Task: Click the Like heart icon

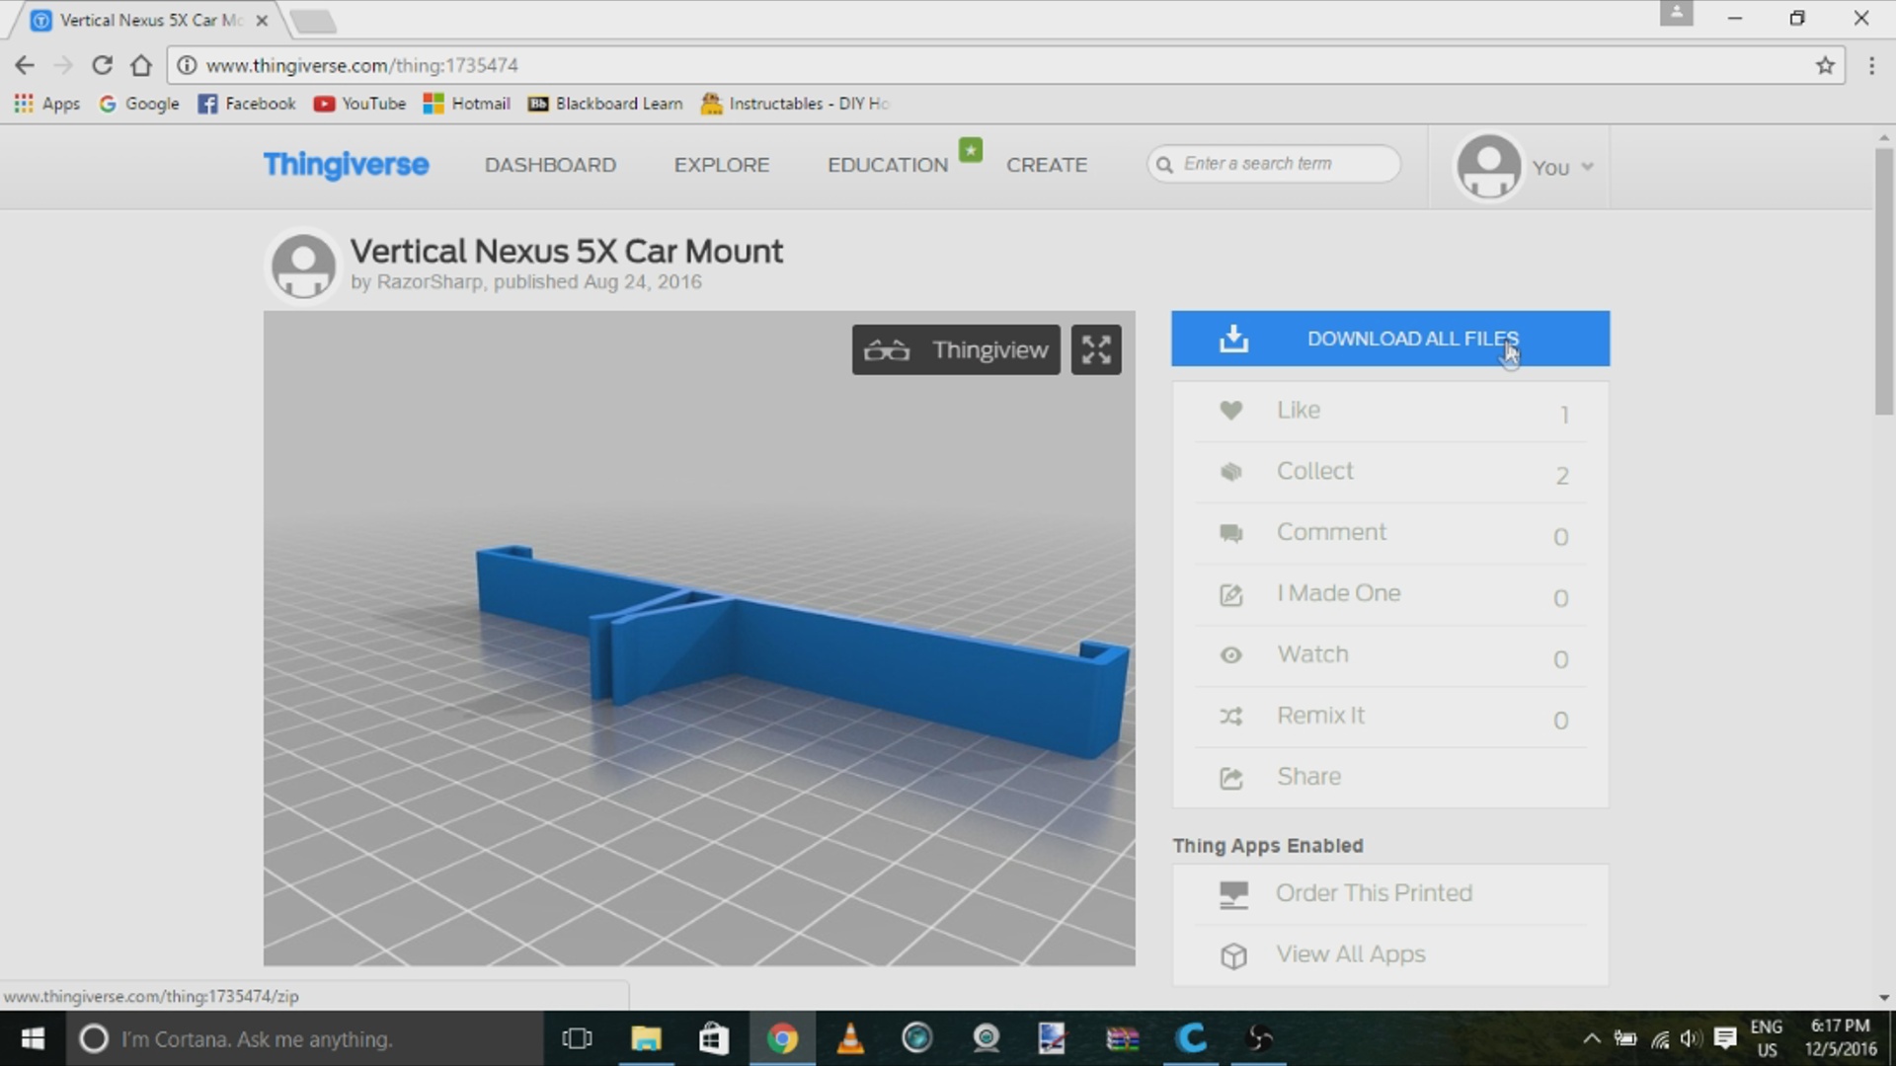Action: 1230,410
